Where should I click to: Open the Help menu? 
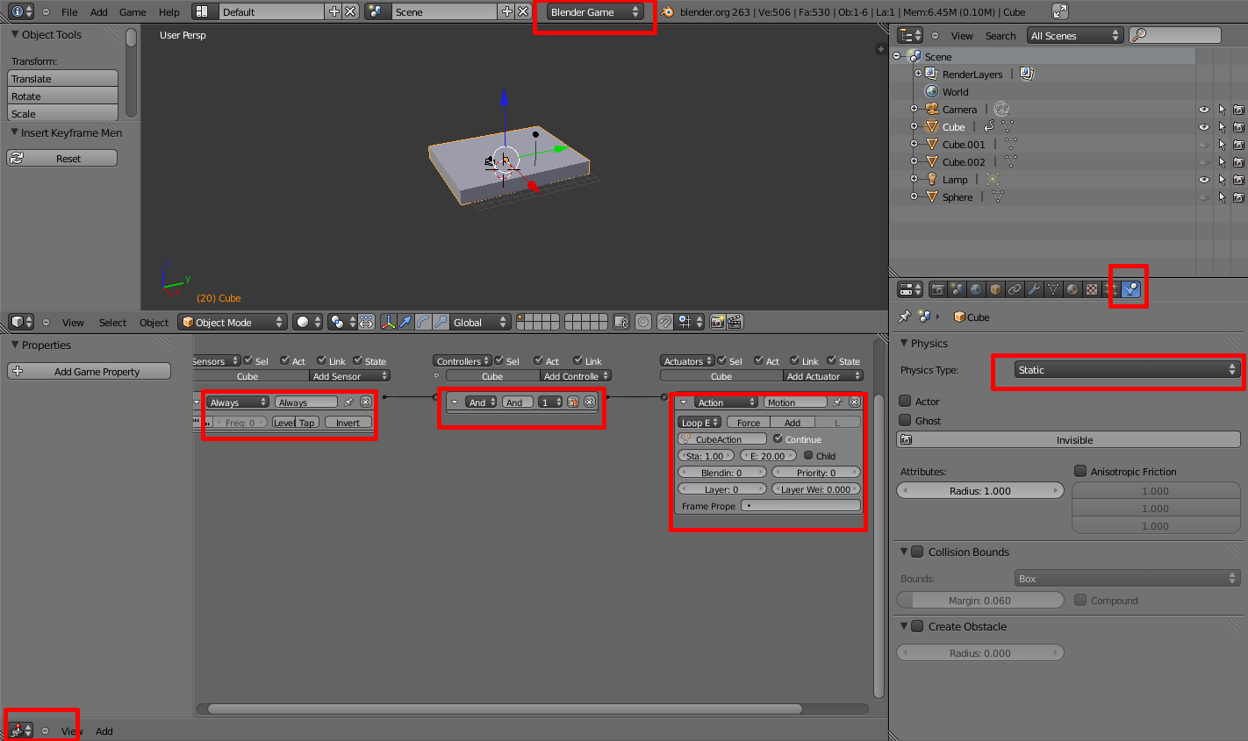tap(169, 12)
